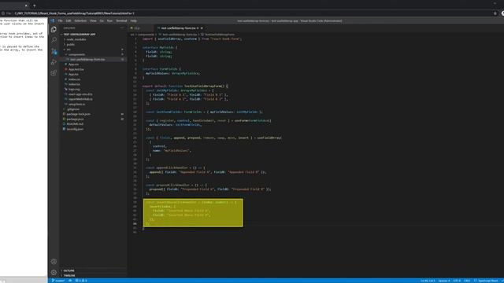The image size is (504, 283).
Task: Open App.test.tsx in the explorer
Action: pos(76,69)
